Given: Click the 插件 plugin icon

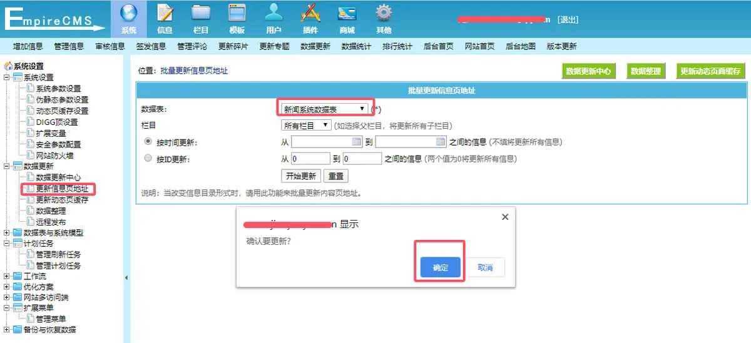Looking at the screenshot, I should [310, 14].
